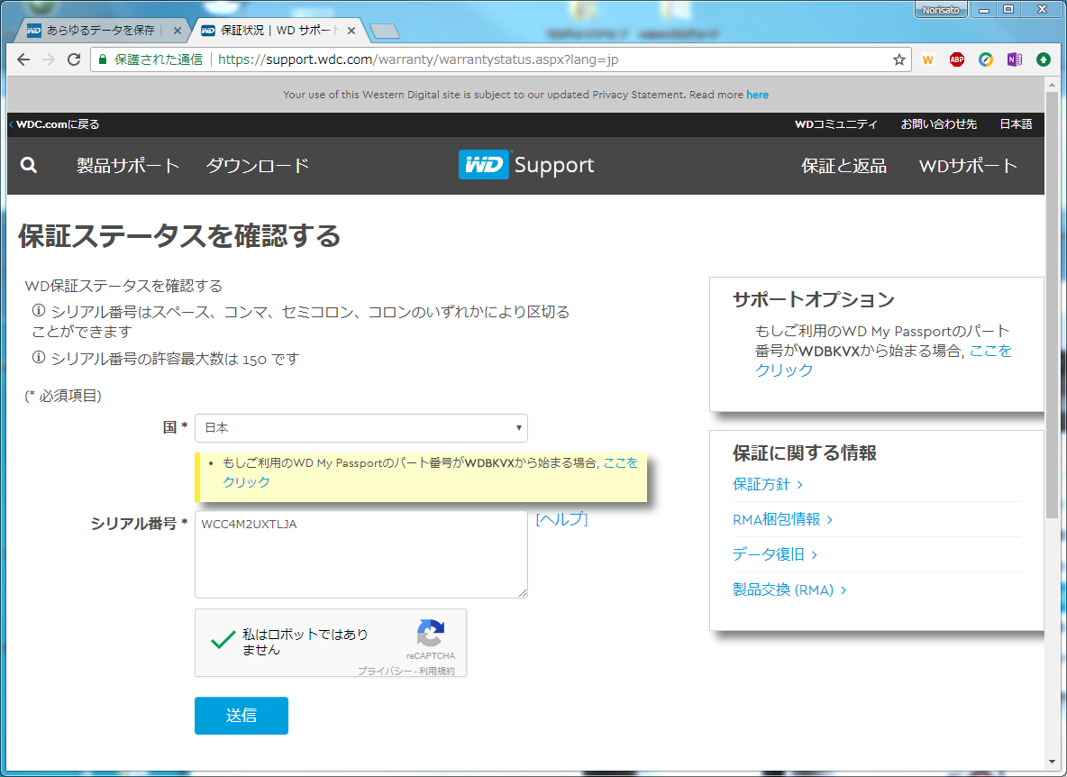Click the 'here' privacy statement link
The height and width of the screenshot is (777, 1067).
point(757,95)
